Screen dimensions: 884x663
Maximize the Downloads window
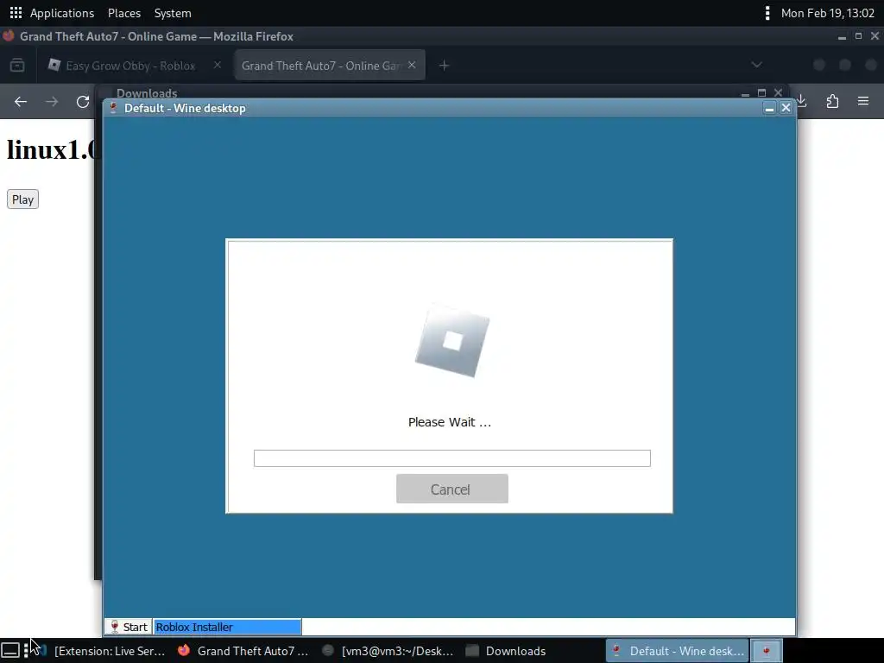(761, 92)
